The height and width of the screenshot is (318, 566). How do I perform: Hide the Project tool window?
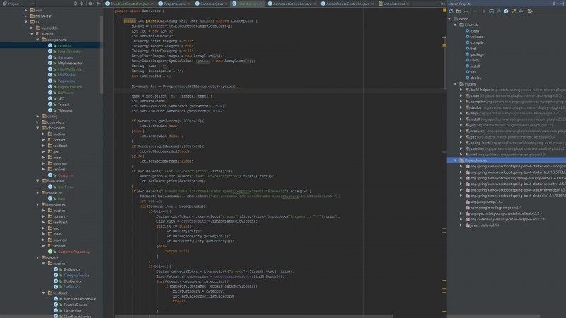click(98, 4)
